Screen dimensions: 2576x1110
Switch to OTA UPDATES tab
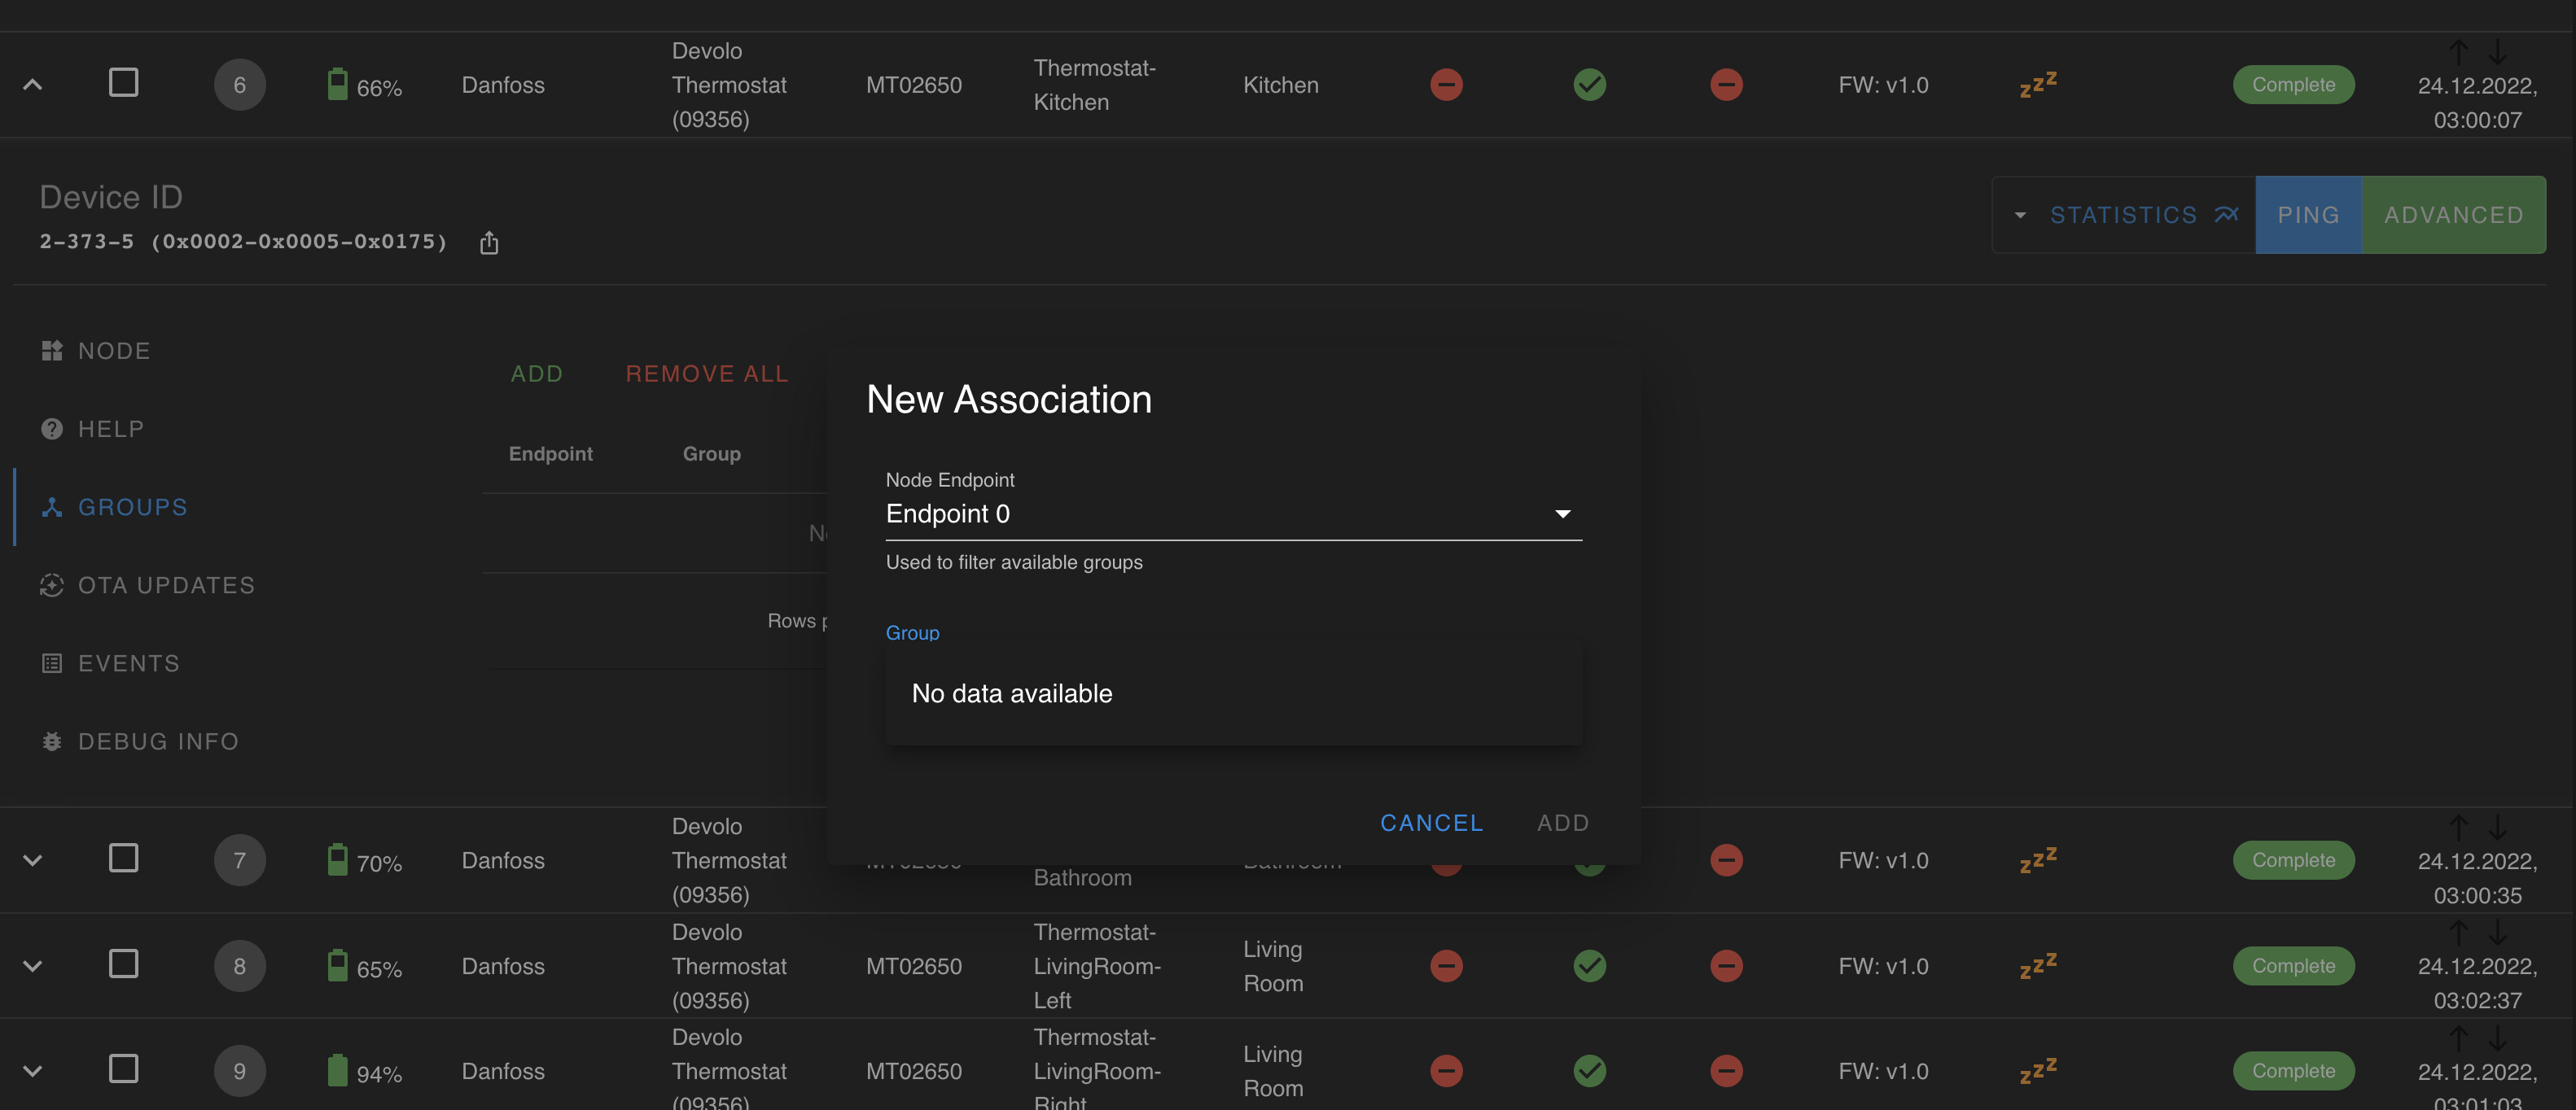166,585
